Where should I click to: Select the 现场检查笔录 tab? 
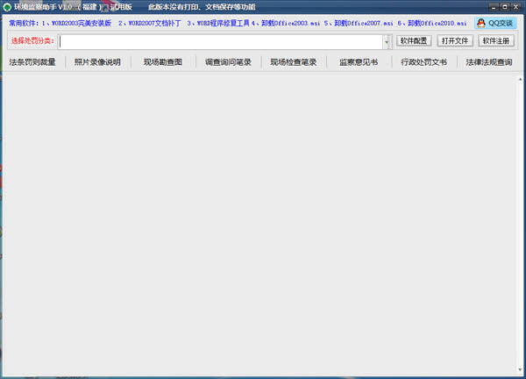coord(294,62)
